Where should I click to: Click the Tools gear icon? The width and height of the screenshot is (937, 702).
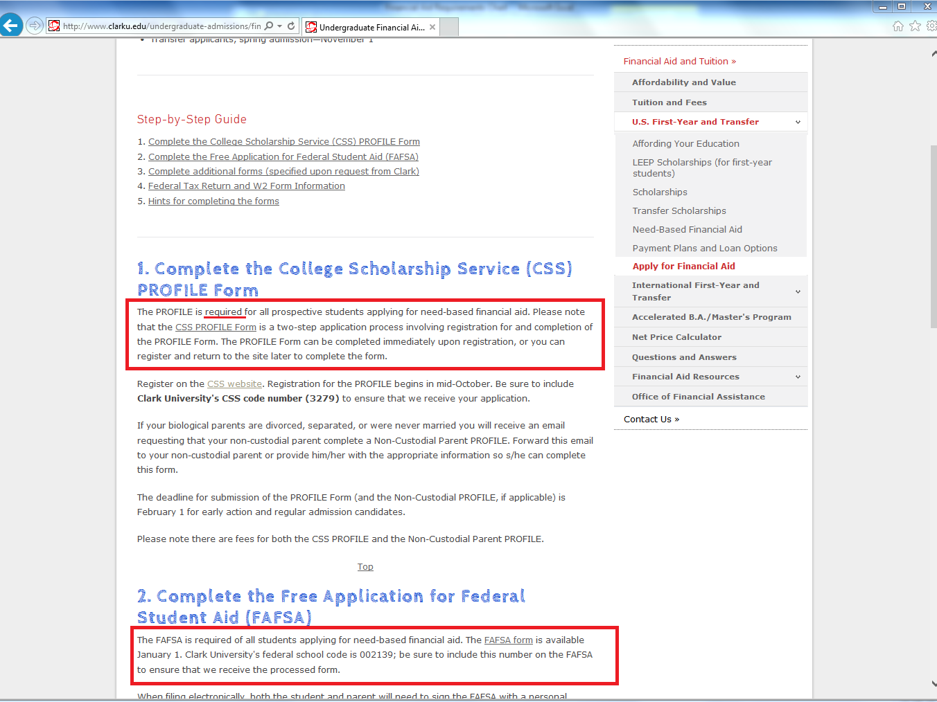point(931,26)
